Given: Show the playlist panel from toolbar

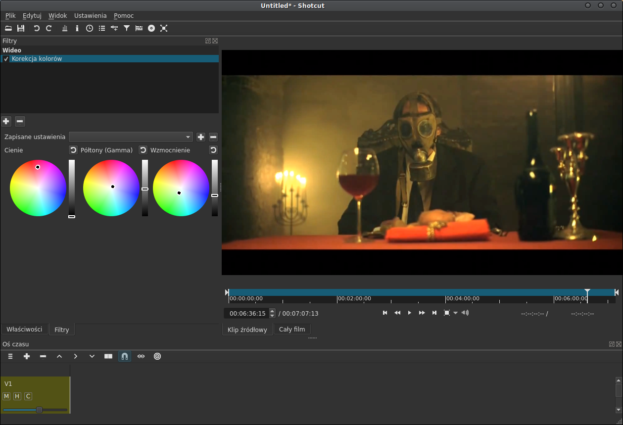Looking at the screenshot, I should click(102, 28).
